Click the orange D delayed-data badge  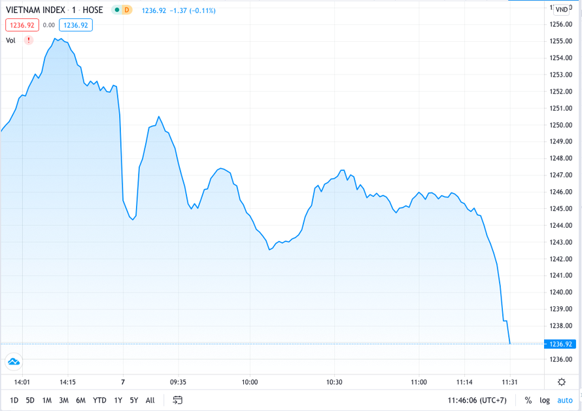click(126, 10)
